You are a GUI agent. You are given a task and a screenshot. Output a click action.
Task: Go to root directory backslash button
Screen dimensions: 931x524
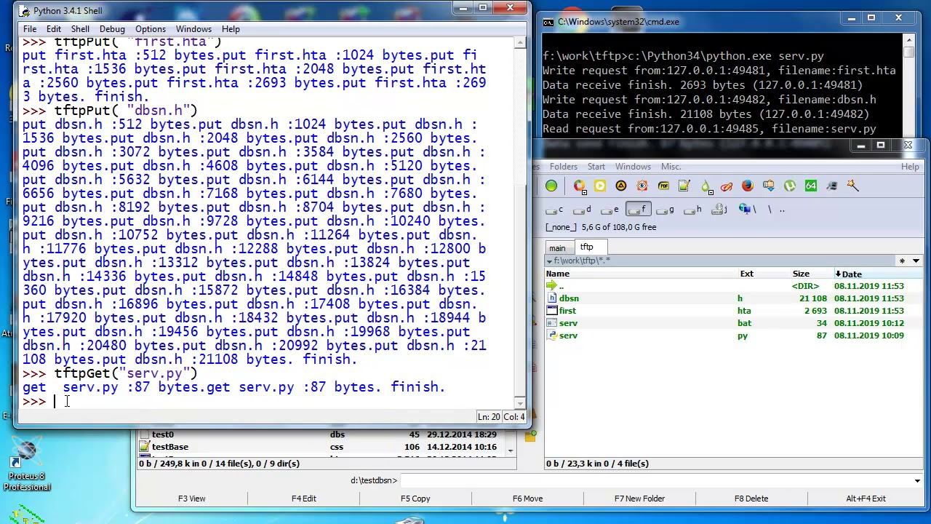(770, 210)
